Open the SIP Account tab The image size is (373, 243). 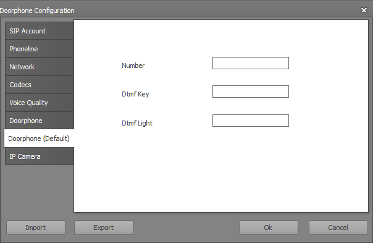pos(40,31)
